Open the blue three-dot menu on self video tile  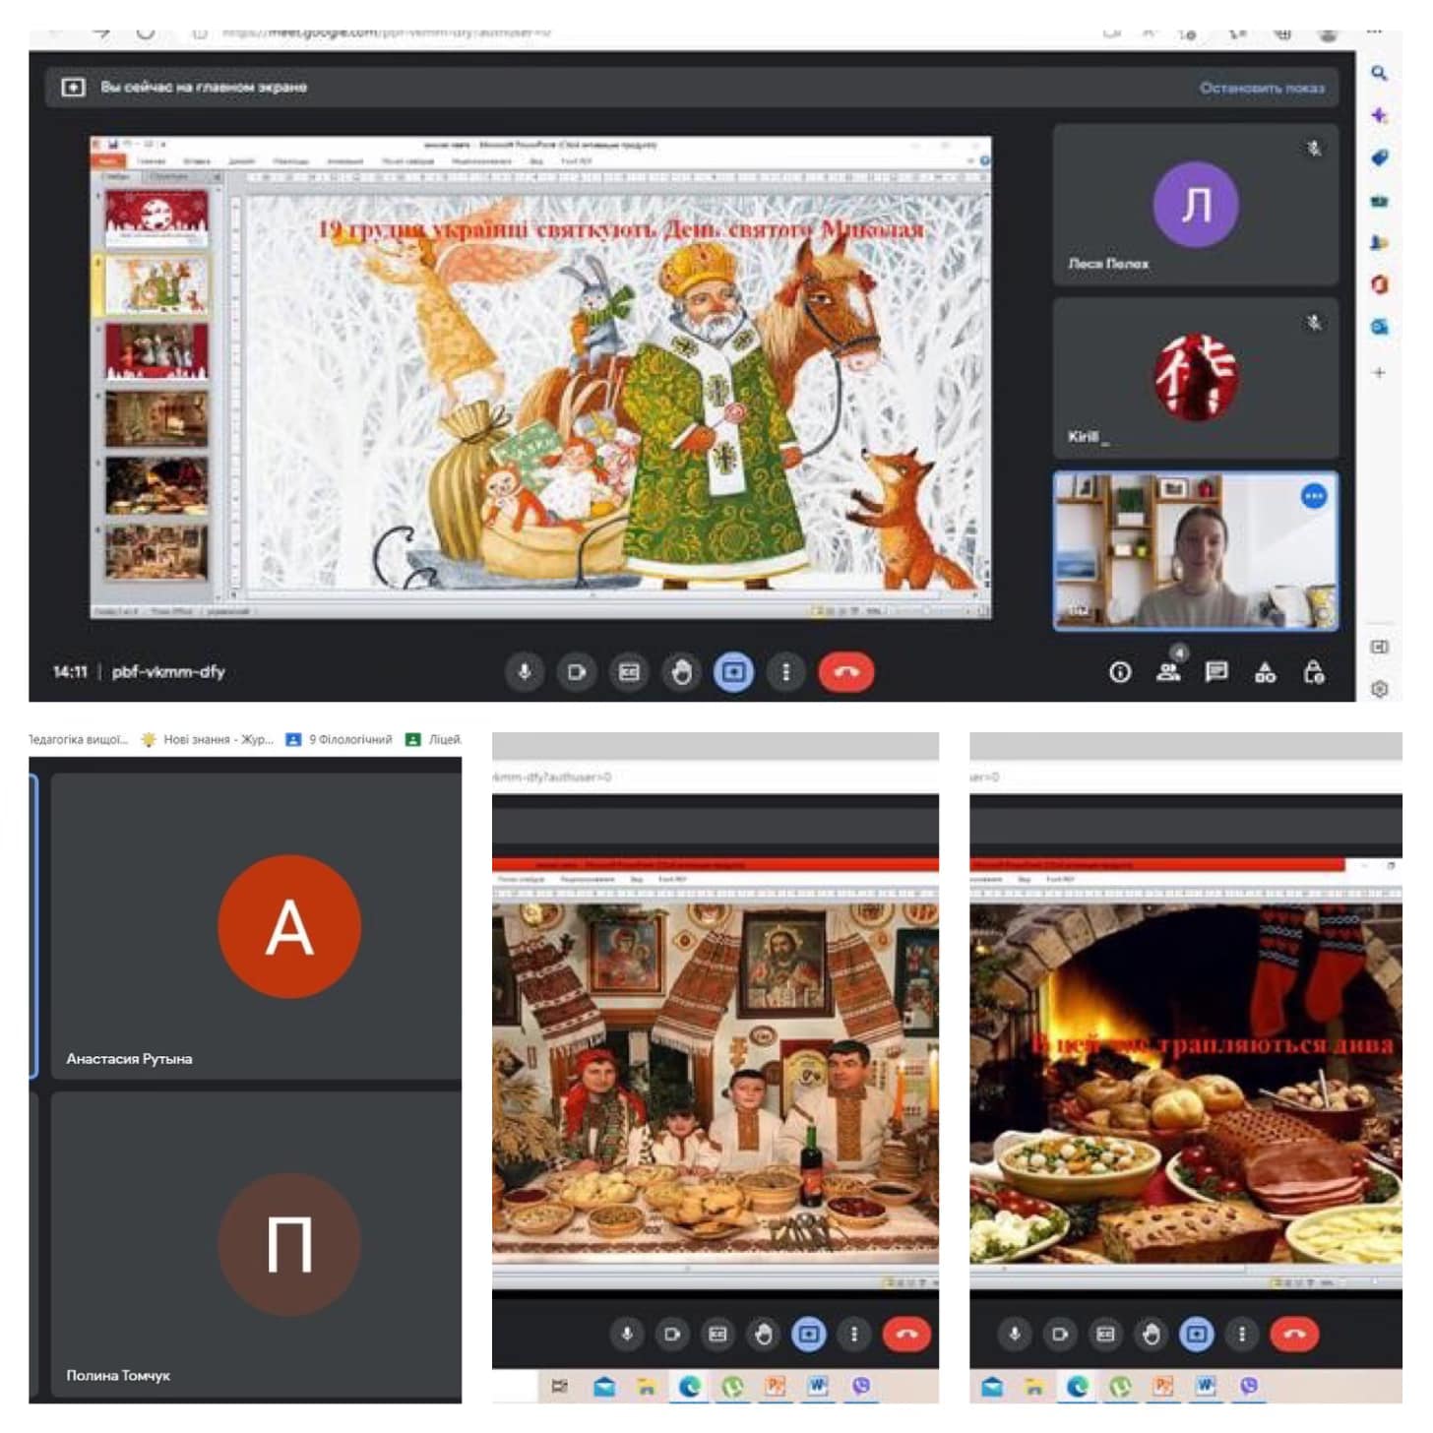click(x=1313, y=496)
